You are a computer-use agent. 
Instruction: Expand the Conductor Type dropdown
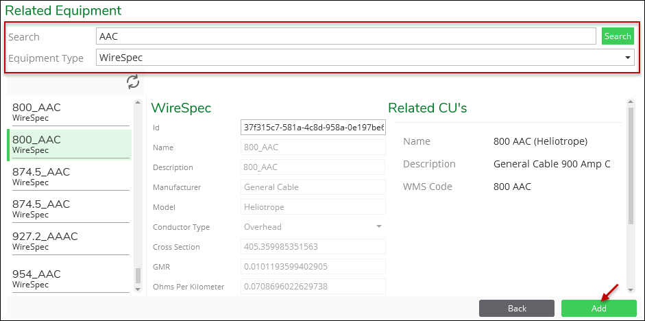click(313, 227)
